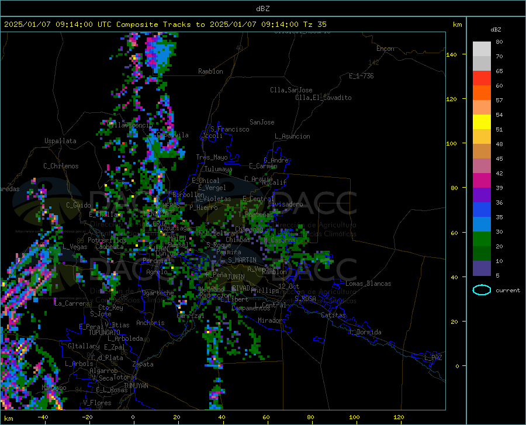Click the 'Clla.El_Cavadito' map label

[x=323, y=98]
